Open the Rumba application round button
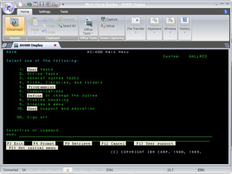 [x=8, y=8]
